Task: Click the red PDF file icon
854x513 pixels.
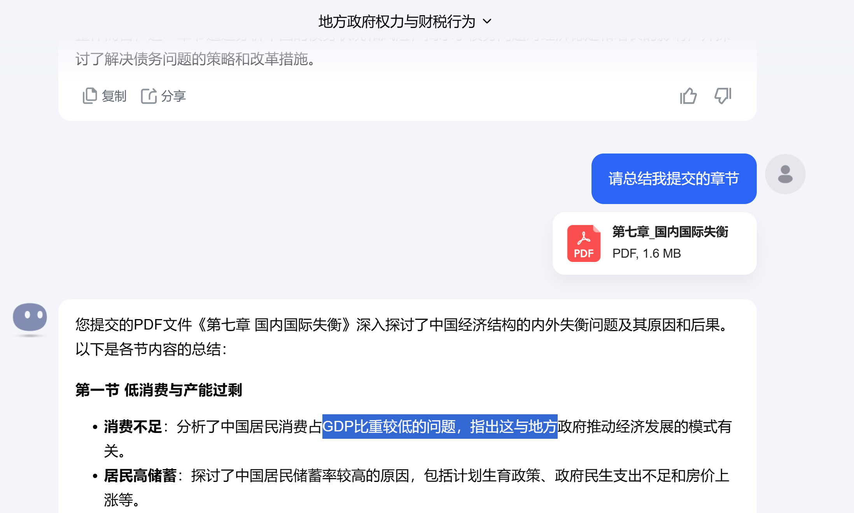Action: [x=584, y=243]
